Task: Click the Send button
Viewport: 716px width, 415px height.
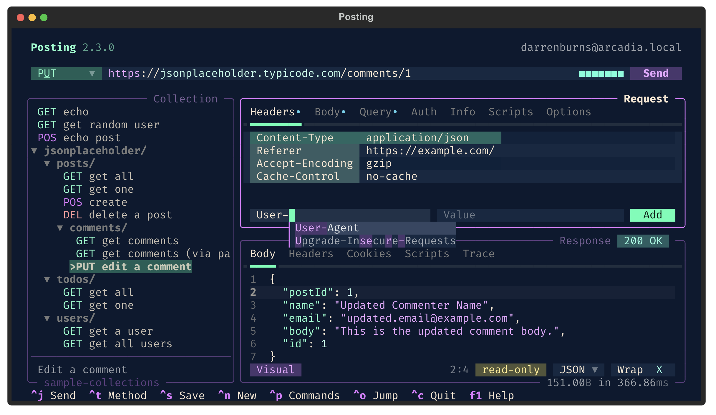Action: [x=656, y=73]
